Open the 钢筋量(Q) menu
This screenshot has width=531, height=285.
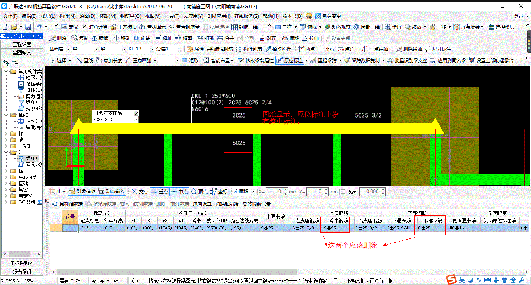[131, 16]
